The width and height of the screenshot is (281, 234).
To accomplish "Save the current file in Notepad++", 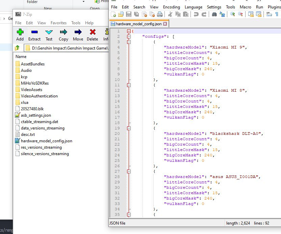I will [129, 14].
